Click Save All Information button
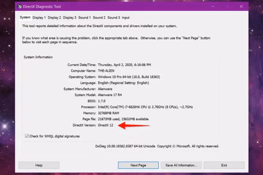 click(181, 165)
